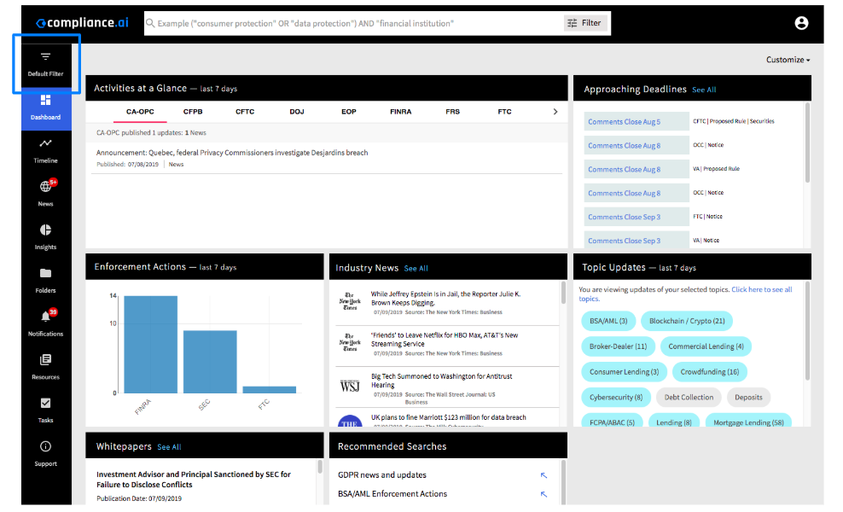Click the FINRA bar in enforcement chart
Image resolution: width=843 pixels, height=512 pixels.
(x=150, y=344)
